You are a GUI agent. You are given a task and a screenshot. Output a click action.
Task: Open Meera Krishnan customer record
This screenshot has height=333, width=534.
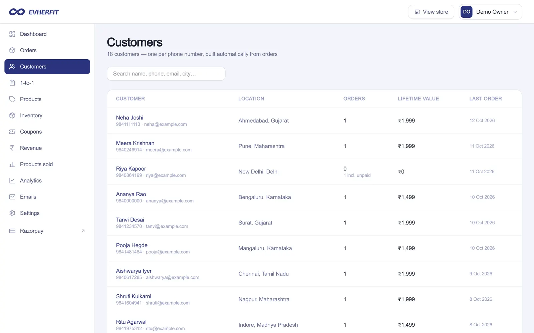[x=135, y=143]
